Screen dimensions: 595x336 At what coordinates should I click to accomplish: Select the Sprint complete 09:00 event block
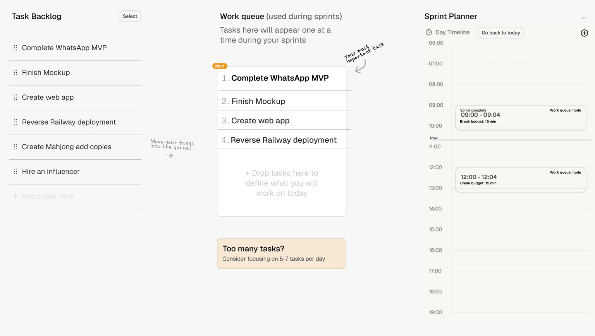click(520, 117)
